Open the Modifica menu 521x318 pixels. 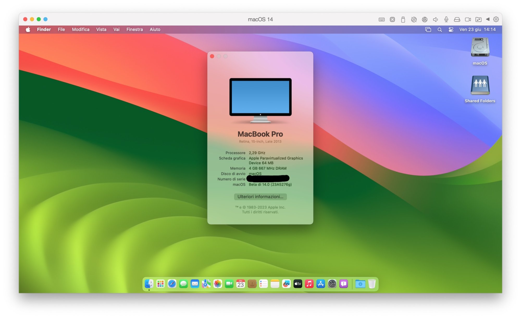pyautogui.click(x=81, y=29)
